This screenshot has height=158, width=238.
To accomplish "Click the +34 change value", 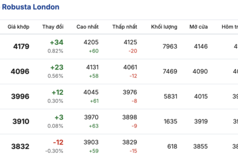I will 57,42.
